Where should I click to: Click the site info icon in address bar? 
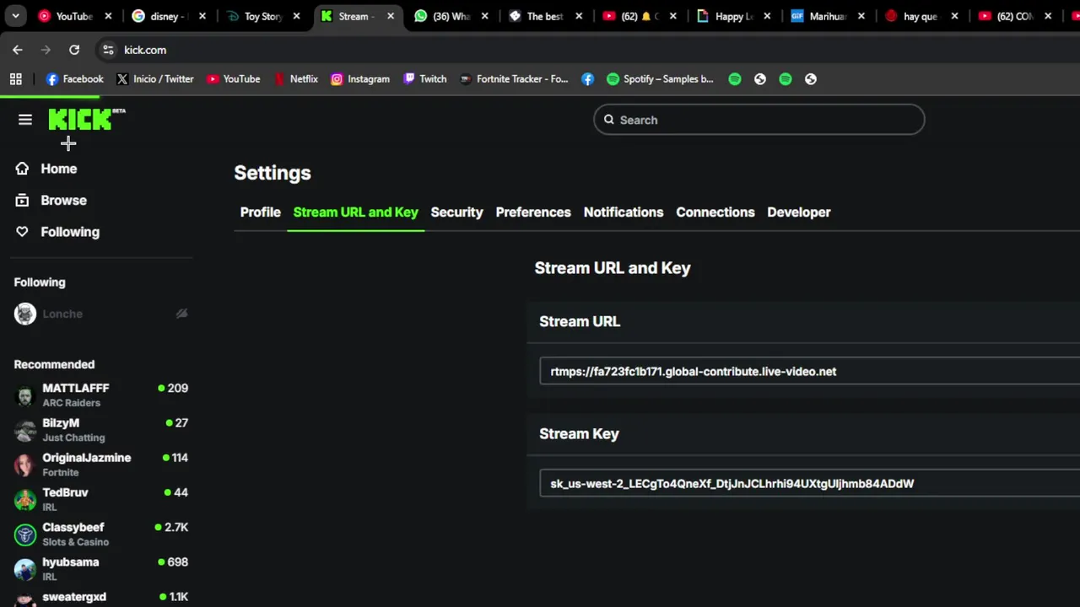click(108, 50)
